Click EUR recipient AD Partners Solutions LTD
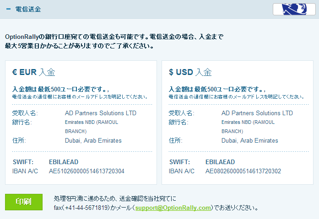 101,113
